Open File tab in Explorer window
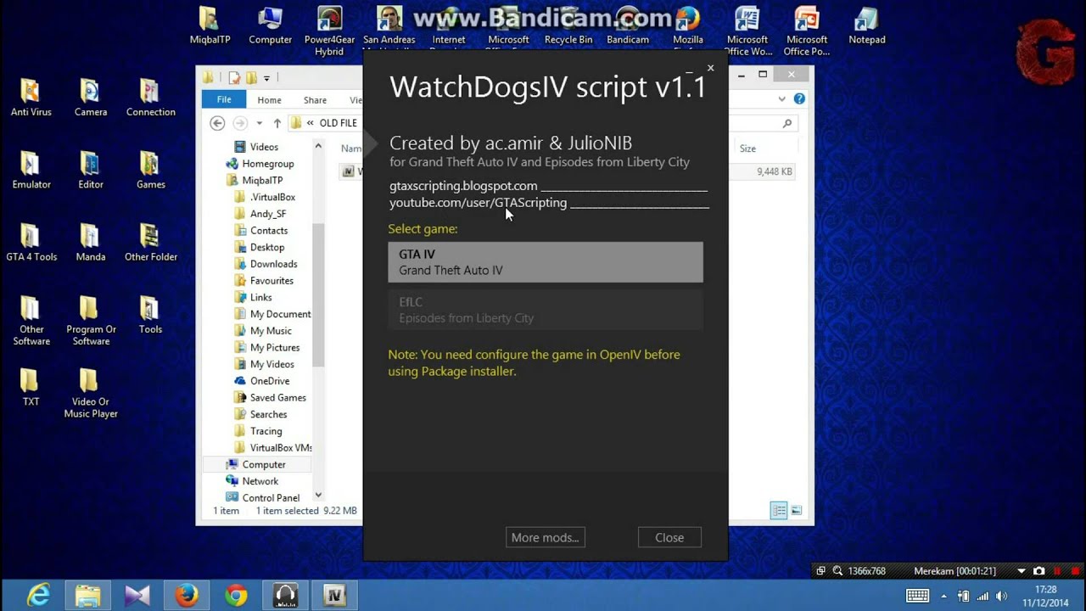The width and height of the screenshot is (1086, 611). point(224,99)
